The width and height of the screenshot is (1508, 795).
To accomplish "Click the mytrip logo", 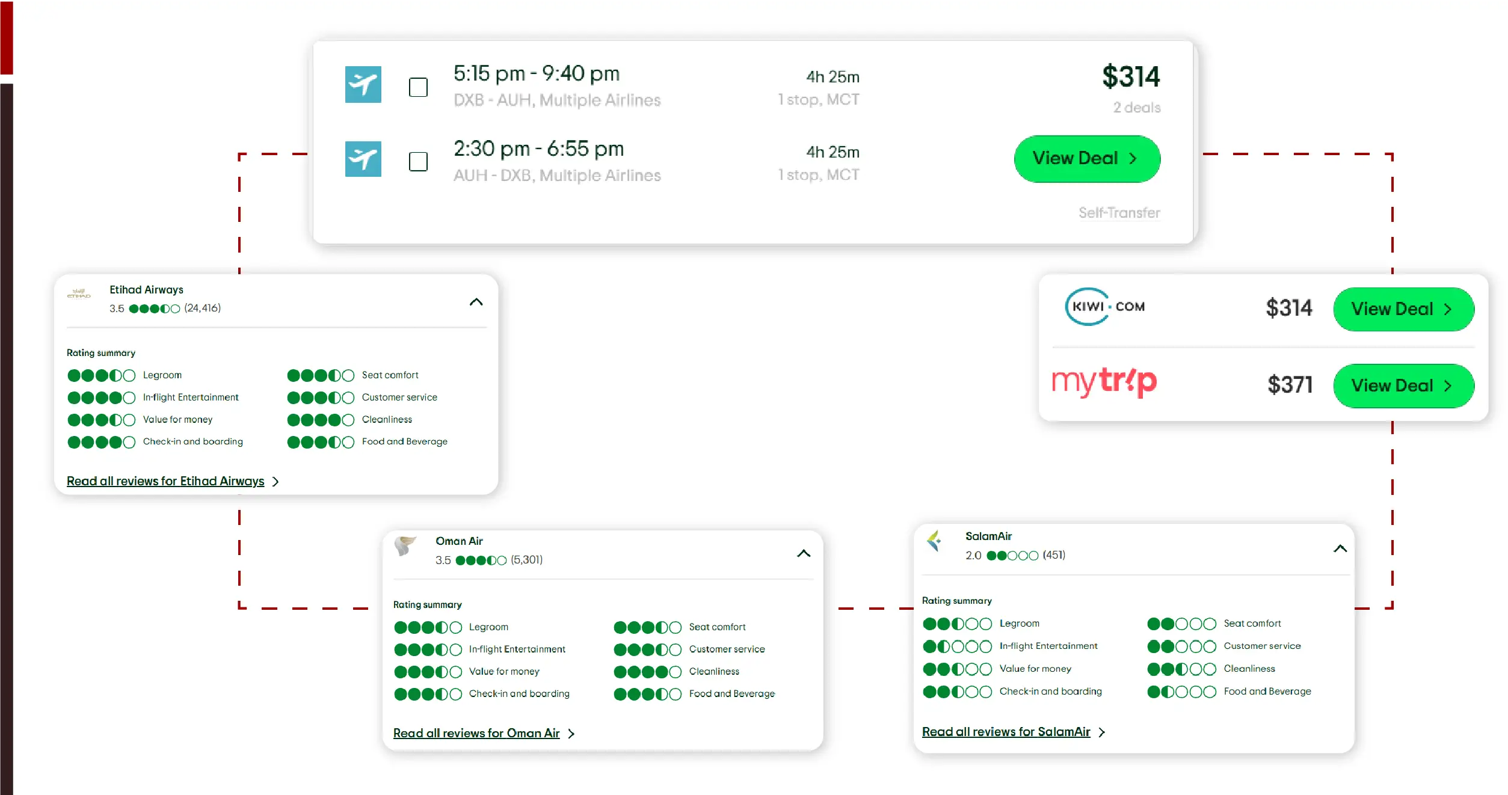I will tap(1104, 382).
